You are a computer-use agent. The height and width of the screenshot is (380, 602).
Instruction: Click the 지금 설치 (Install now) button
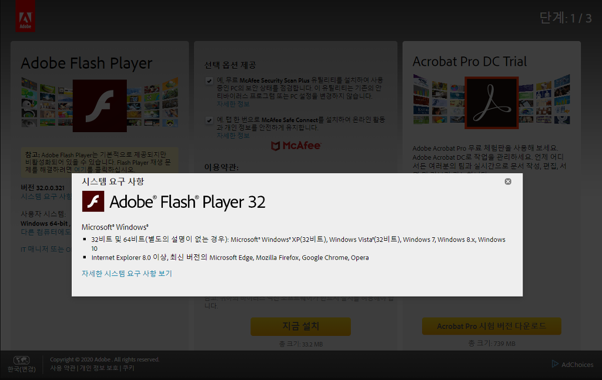coord(300,327)
